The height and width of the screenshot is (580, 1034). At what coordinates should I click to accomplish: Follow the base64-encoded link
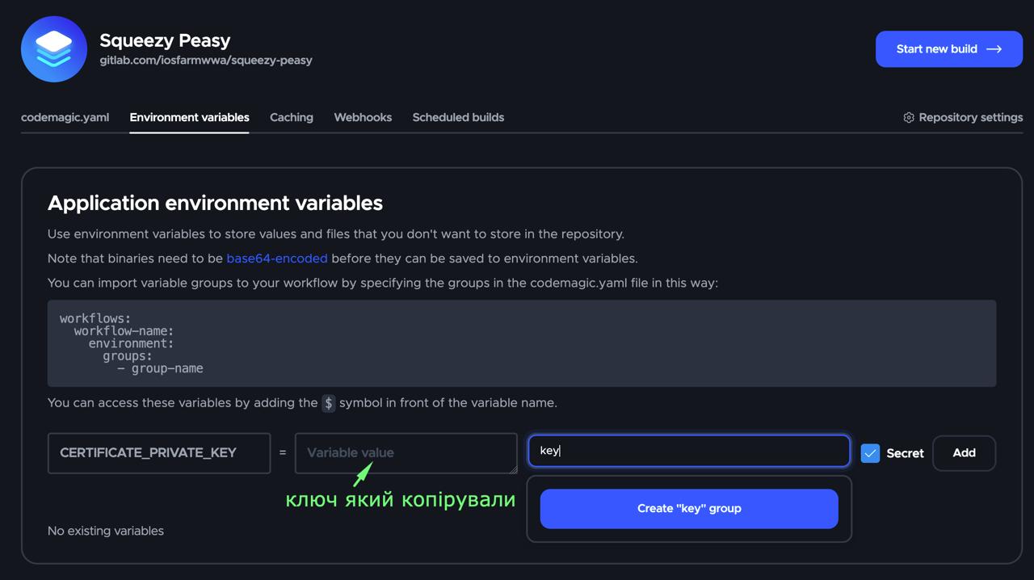tap(277, 258)
